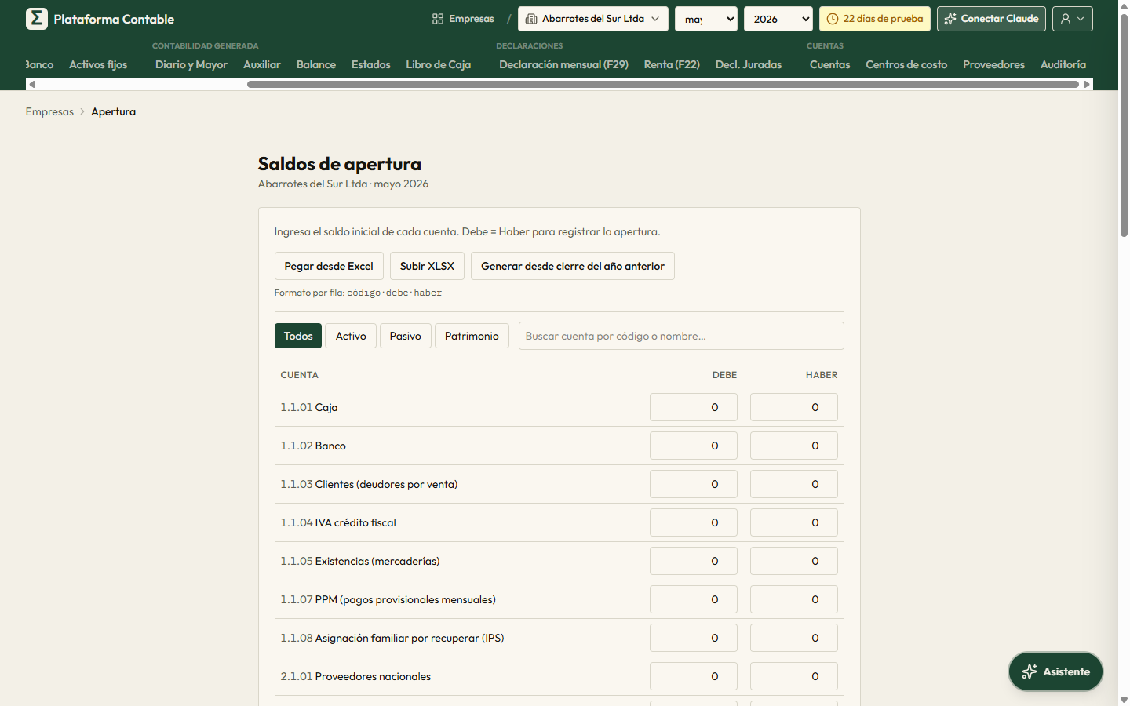
Task: Open Proveedores in navigation
Action: pos(994,64)
